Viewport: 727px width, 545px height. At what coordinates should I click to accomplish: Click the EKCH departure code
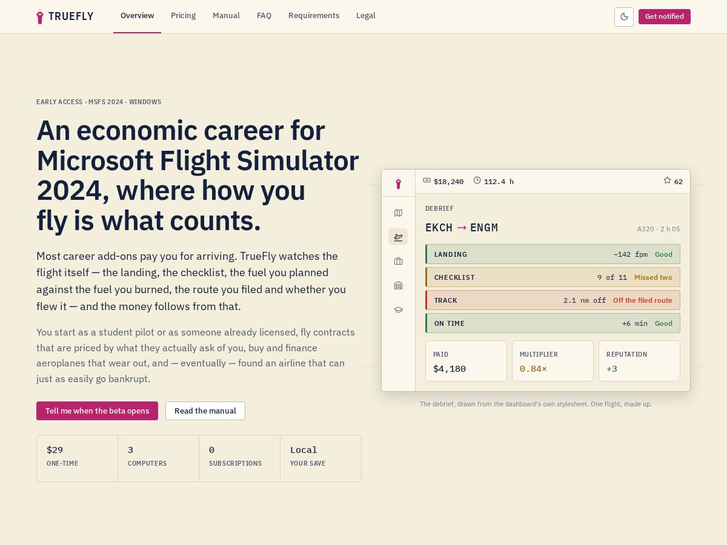click(439, 228)
